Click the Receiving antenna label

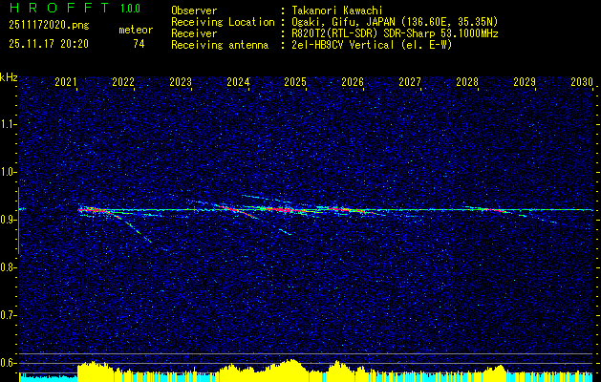click(x=220, y=45)
